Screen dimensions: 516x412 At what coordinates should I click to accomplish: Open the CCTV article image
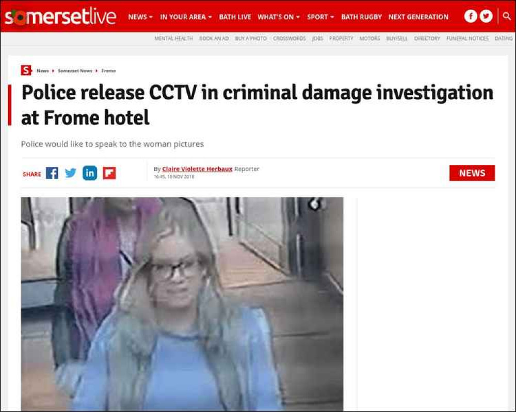(182, 303)
